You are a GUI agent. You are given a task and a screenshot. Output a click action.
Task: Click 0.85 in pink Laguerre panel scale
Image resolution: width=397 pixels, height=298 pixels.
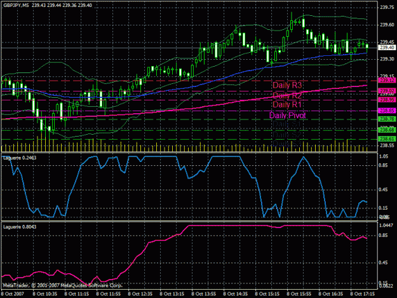coord(384,236)
